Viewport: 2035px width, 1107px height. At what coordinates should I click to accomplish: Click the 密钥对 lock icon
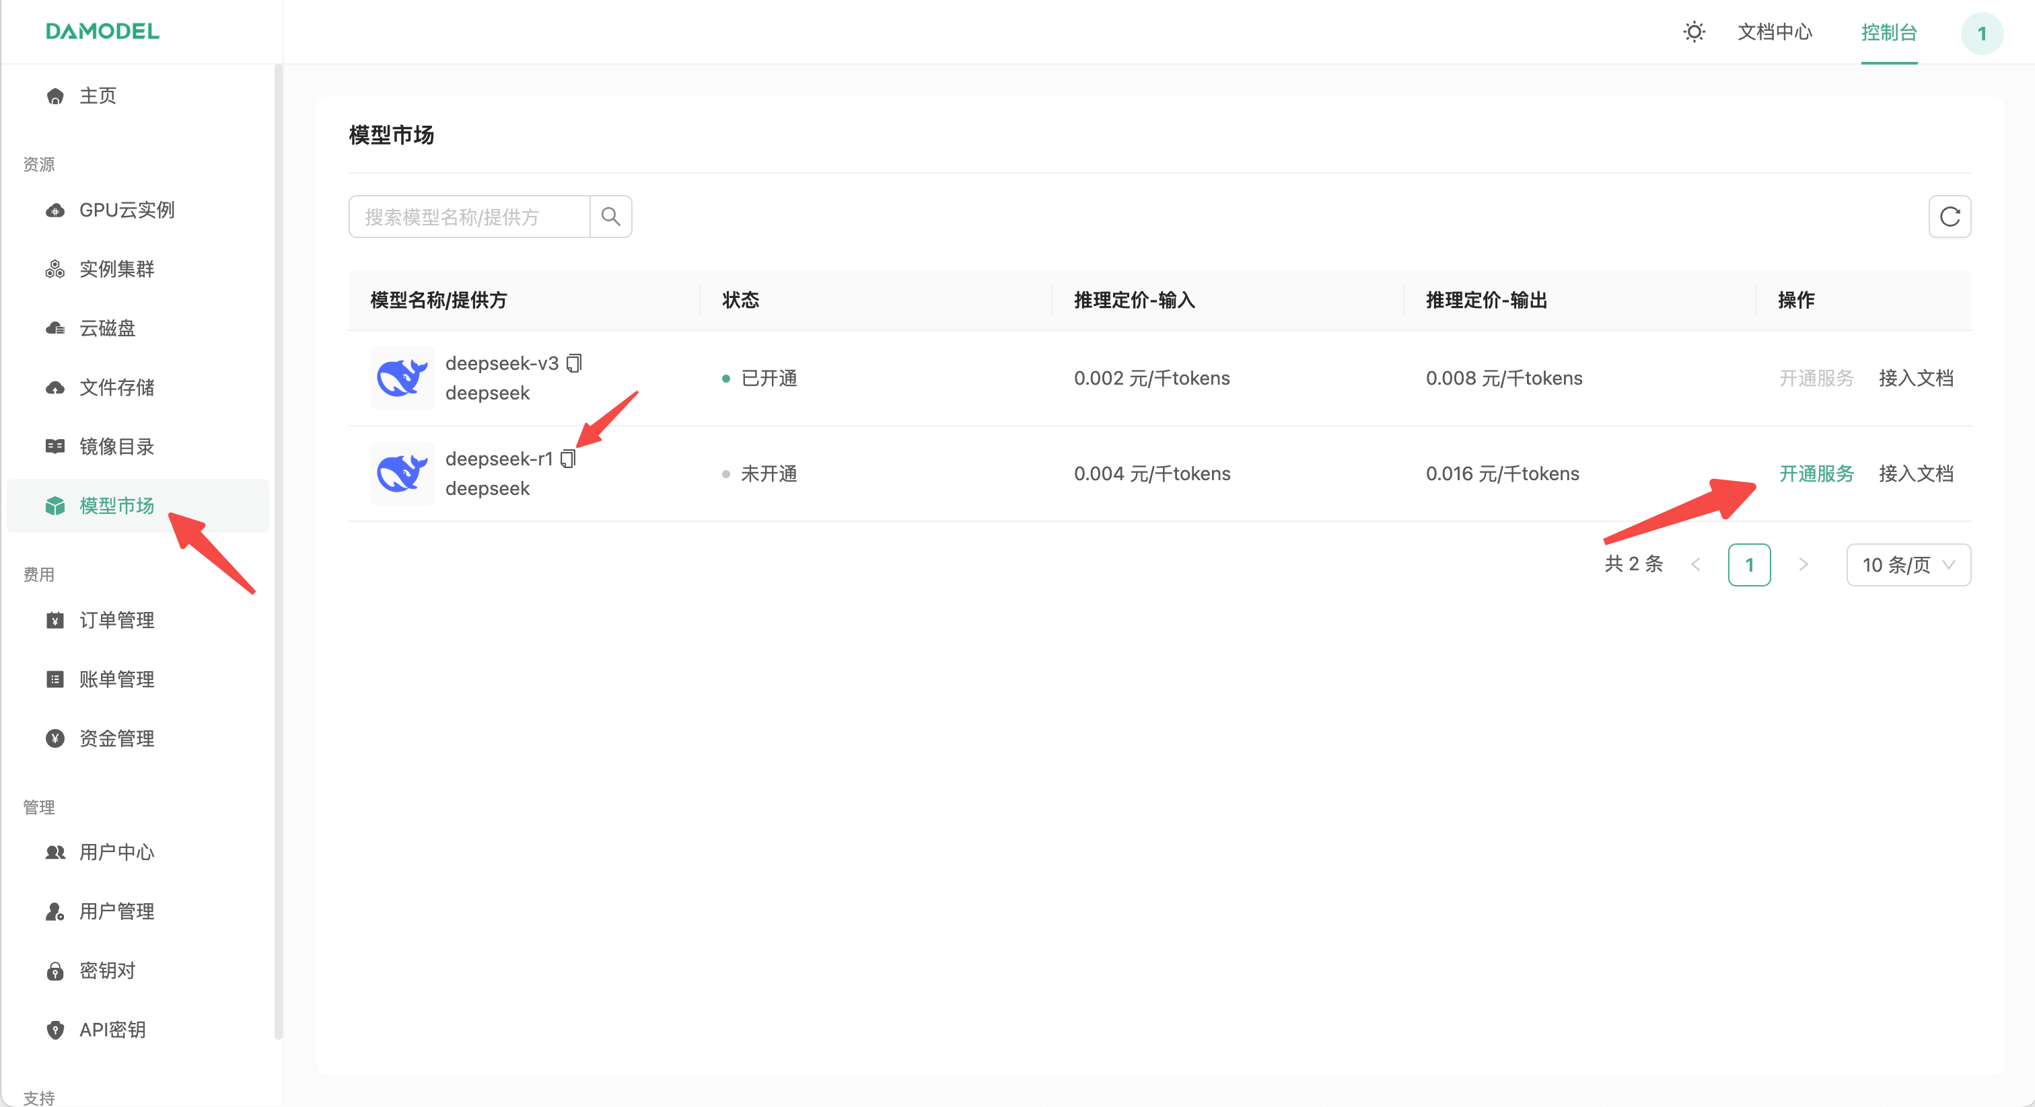pyautogui.click(x=55, y=971)
